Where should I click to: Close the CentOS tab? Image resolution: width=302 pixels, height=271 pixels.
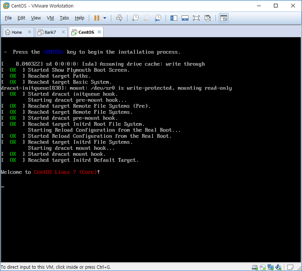coord(99,32)
